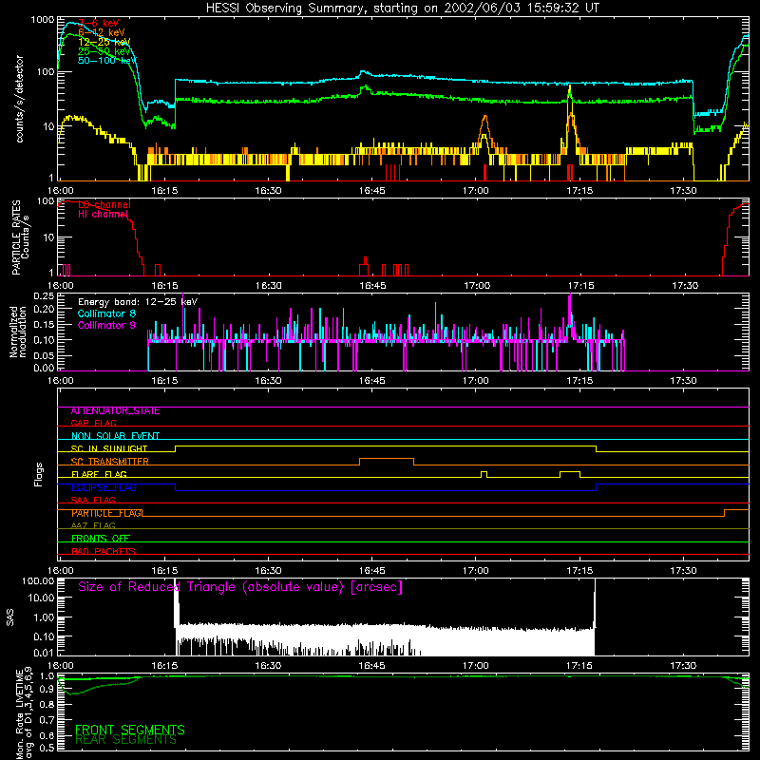
Task: Click the Normalized modulation axis label
Action: [17, 332]
